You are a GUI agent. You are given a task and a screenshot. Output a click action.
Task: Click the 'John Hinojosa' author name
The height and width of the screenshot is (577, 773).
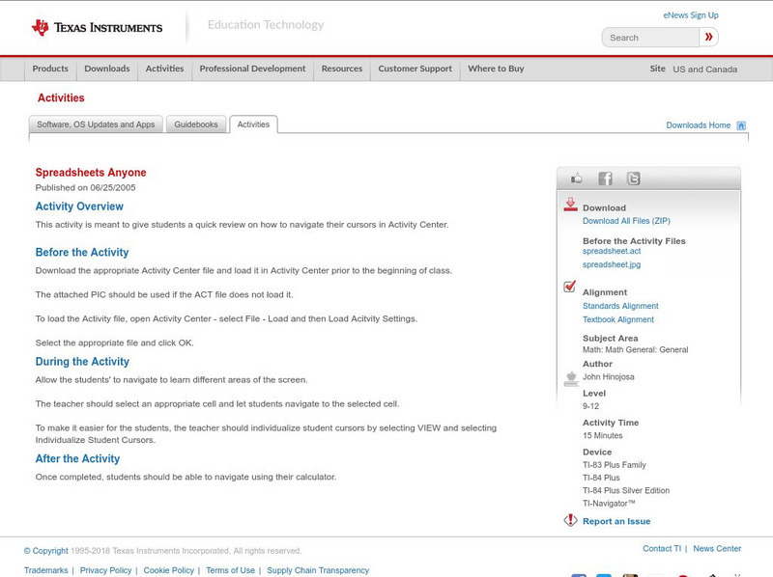tap(609, 376)
